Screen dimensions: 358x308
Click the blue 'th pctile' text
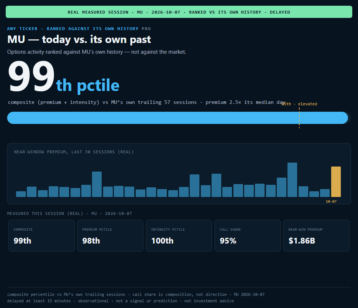coord(88,86)
